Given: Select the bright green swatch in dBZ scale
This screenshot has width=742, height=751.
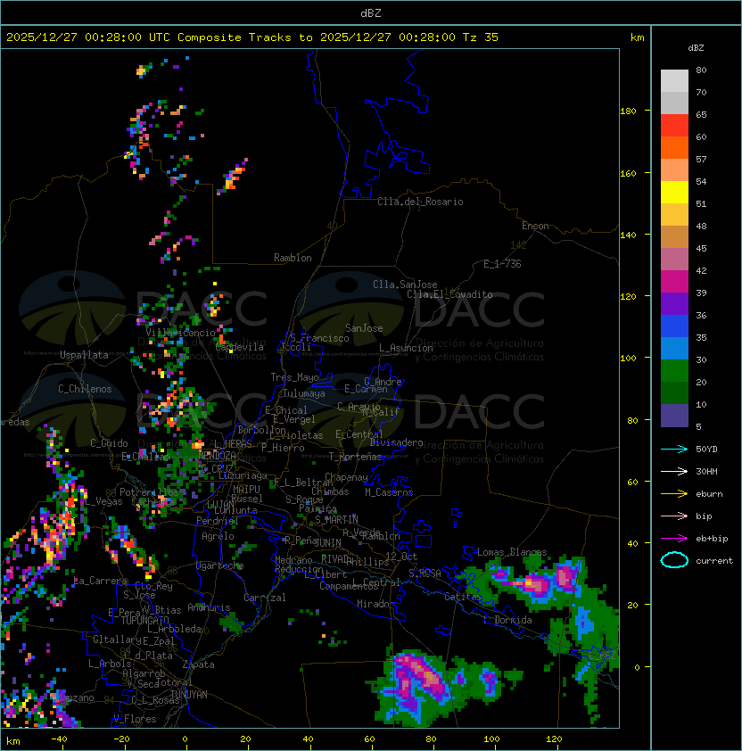Looking at the screenshot, I should point(674,371).
